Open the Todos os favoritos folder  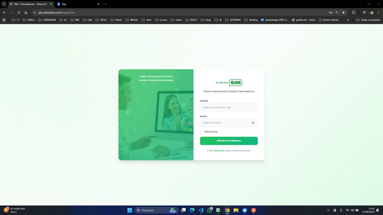click(x=368, y=20)
